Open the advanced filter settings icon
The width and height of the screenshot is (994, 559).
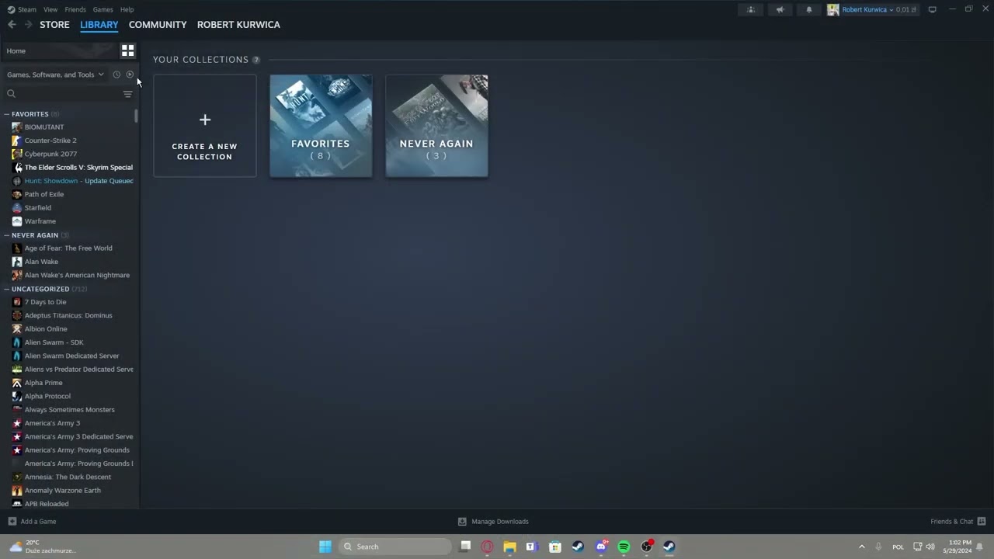point(127,94)
